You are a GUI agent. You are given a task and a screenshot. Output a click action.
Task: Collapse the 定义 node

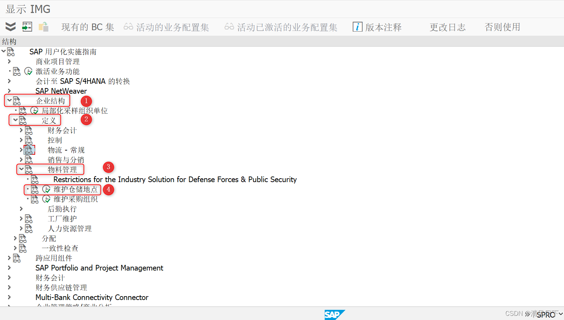(x=15, y=120)
